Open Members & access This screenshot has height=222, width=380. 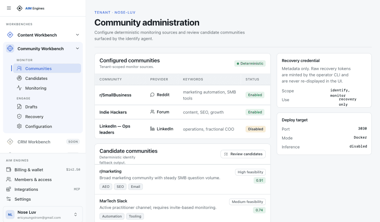point(43,179)
